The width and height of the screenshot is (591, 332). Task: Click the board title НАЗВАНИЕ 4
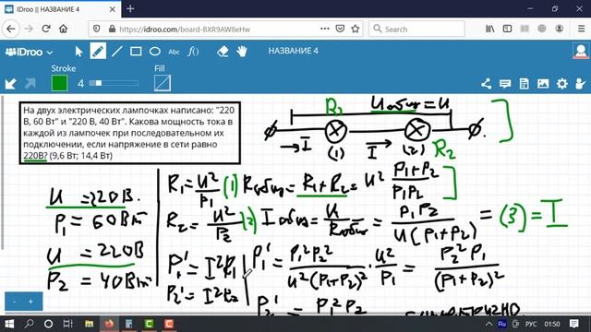click(294, 51)
